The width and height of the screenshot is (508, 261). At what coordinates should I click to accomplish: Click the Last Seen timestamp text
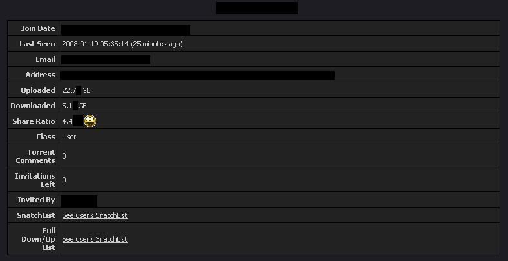point(122,44)
